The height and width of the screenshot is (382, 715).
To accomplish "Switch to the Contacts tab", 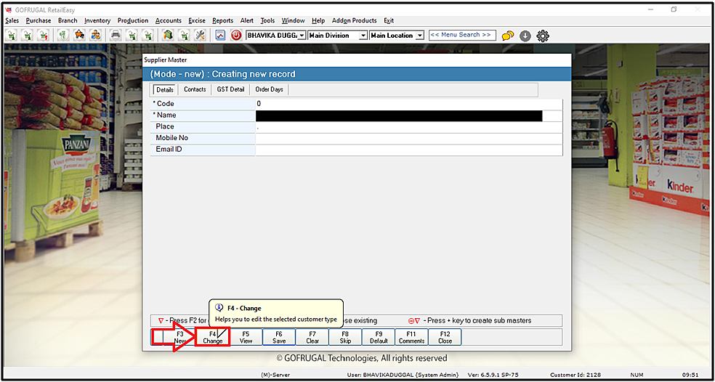I will (195, 89).
